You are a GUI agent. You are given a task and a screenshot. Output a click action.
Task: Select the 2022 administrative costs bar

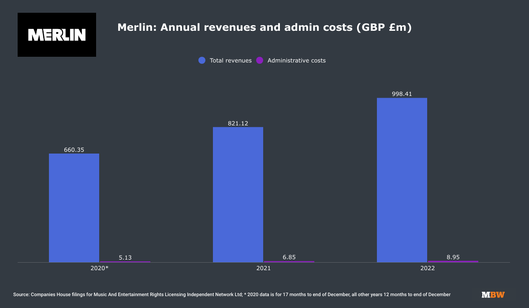(x=453, y=261)
